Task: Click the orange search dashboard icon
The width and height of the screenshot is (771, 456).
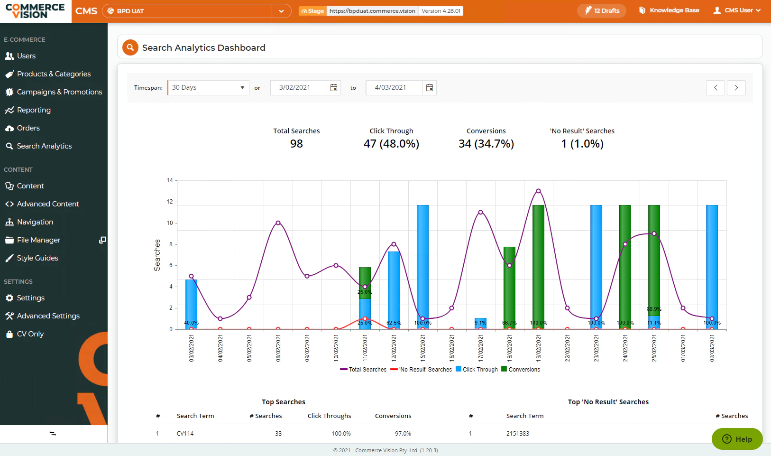Action: [x=130, y=47]
